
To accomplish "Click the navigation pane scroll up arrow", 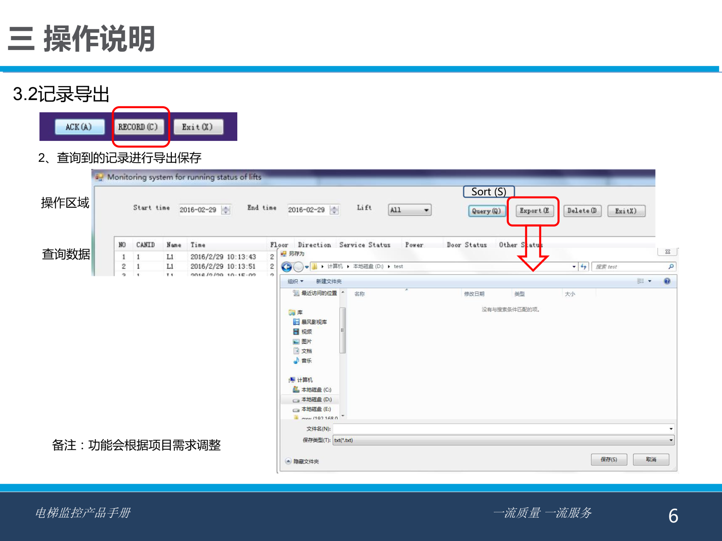I will coord(343,292).
